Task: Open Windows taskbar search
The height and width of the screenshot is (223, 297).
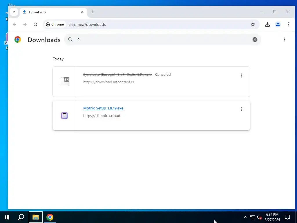Action: pyautogui.click(x=21, y=217)
